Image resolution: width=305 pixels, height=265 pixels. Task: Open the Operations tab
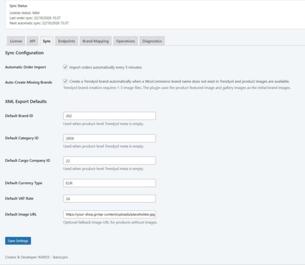(126, 41)
